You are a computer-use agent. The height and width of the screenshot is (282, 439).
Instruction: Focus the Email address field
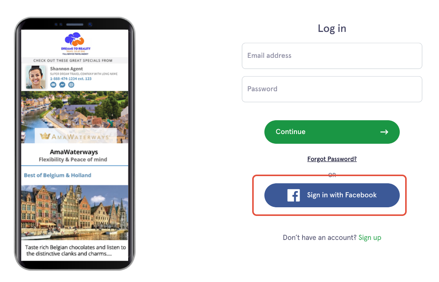(332, 56)
